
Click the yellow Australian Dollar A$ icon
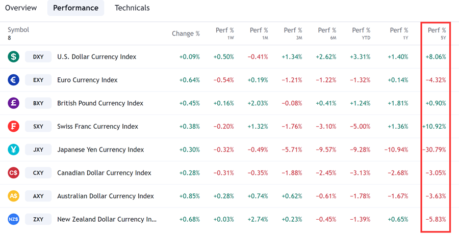click(x=14, y=196)
